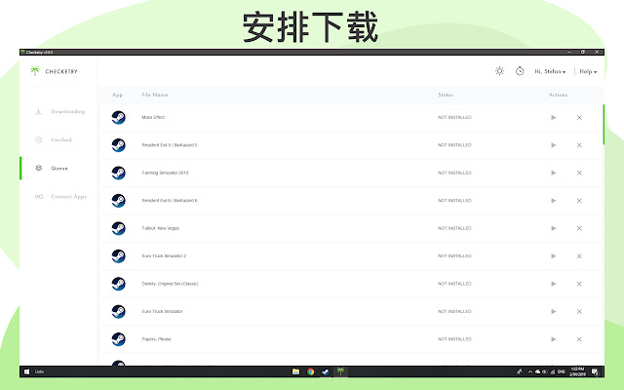
Task: Click NOT INSTALLED status for Mass Effect
Action: pos(454,117)
